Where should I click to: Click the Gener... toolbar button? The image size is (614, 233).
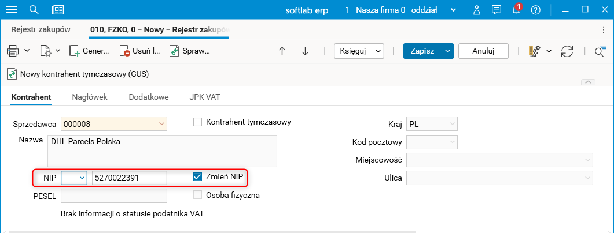pyautogui.click(x=89, y=51)
